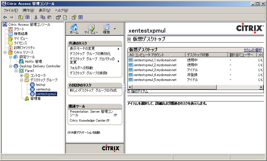Viewport: 267px width, 161px height.
Task: Click 新しいデスクトップ グループの作成 task
Action: (x=93, y=90)
